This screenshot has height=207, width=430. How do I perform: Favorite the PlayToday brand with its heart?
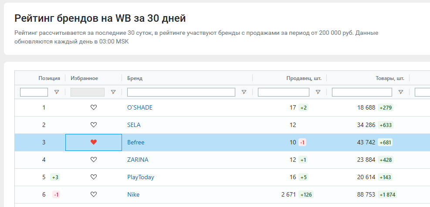coord(94,177)
